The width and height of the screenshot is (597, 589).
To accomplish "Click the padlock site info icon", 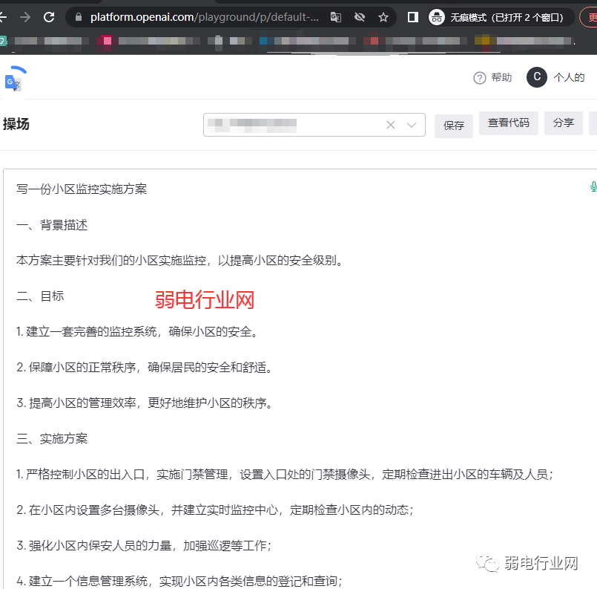I will (79, 16).
